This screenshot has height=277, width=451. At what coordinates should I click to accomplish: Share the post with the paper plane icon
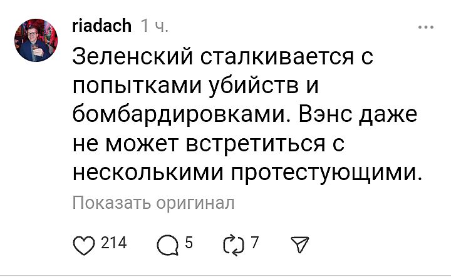click(299, 244)
